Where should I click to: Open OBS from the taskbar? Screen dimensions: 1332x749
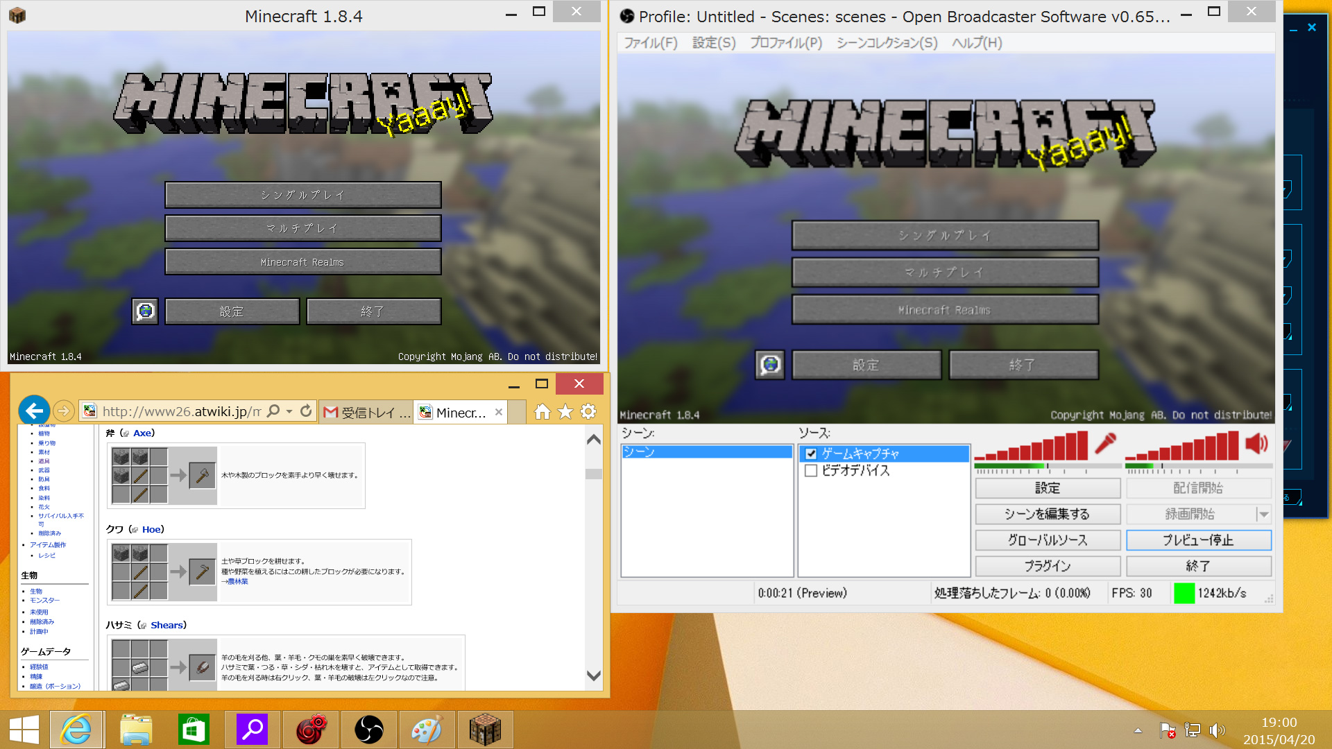click(368, 730)
